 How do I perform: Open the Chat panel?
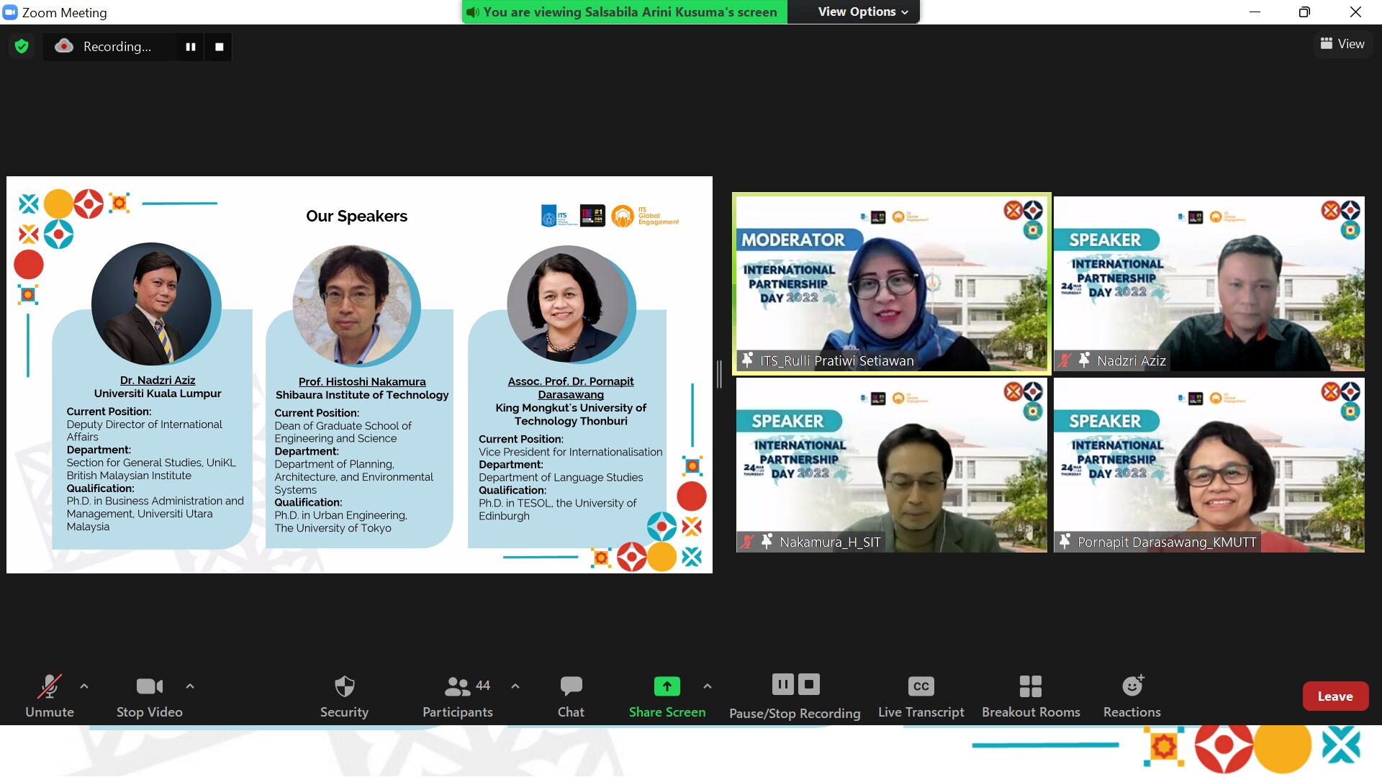click(x=571, y=696)
